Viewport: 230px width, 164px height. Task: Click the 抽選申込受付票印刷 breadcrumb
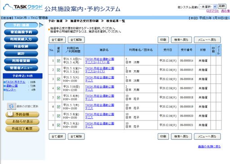coord(84,21)
